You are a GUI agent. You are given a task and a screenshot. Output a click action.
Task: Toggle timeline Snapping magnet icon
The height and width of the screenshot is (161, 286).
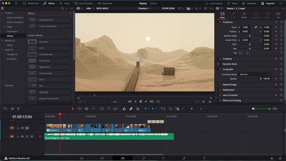pyautogui.click(x=124, y=109)
